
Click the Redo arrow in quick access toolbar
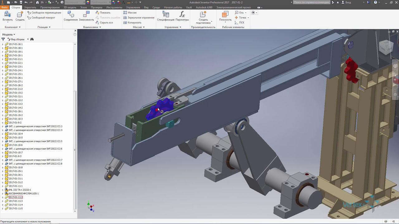coord(31,2)
